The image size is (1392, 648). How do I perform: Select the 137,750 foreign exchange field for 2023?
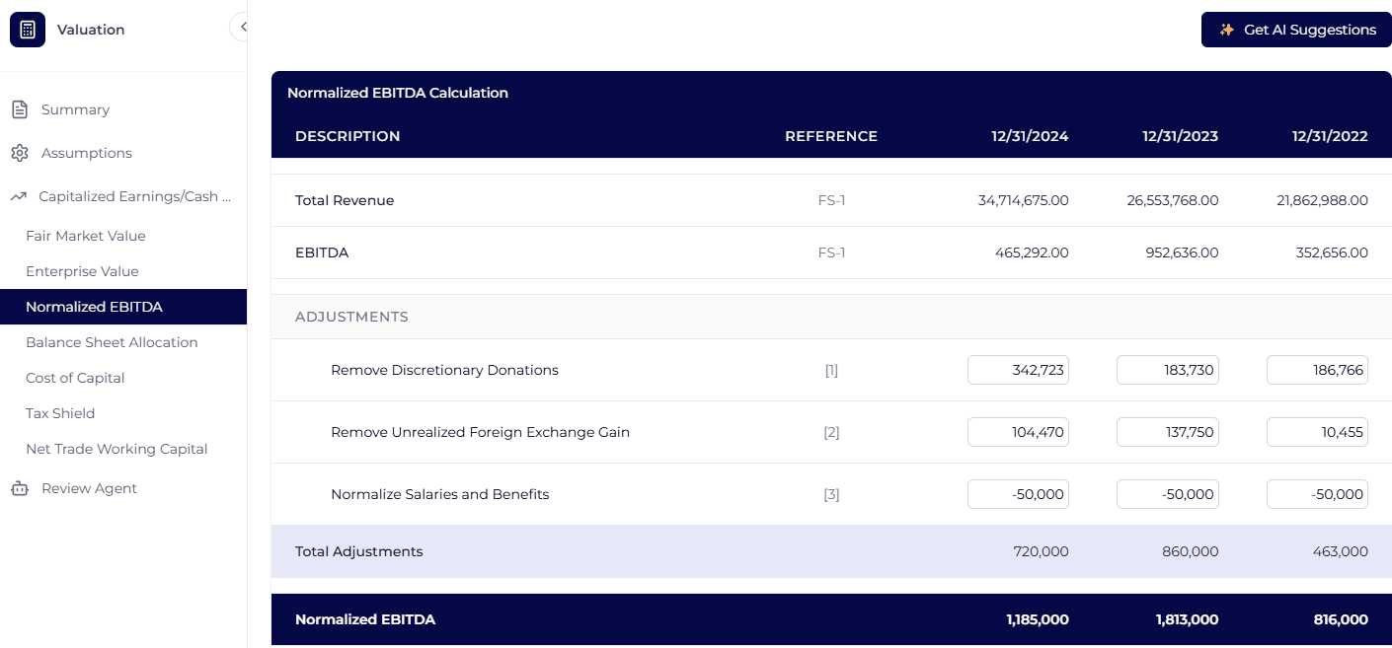click(1168, 432)
